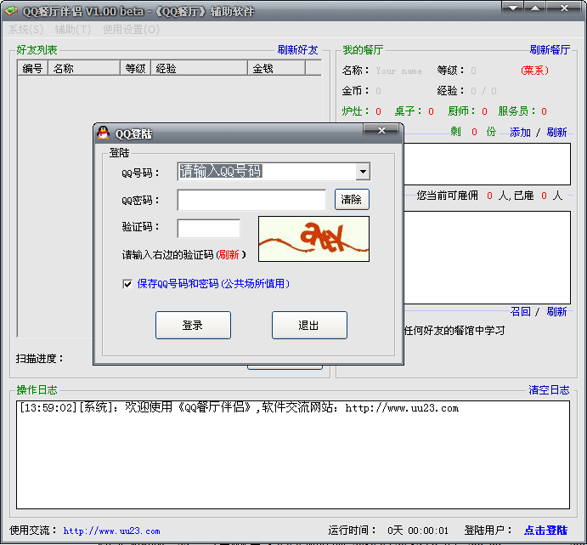587x545 pixels.
Task: Click the captcha verification image
Action: [x=313, y=239]
